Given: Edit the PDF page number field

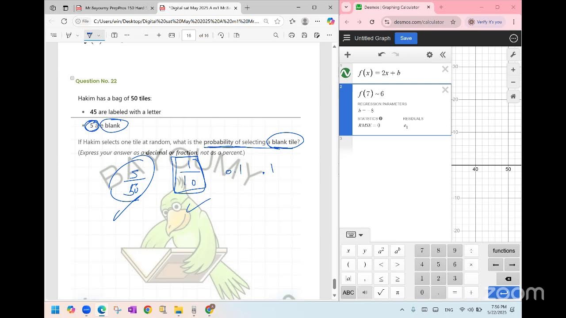Looking at the screenshot, I should pyautogui.click(x=189, y=35).
